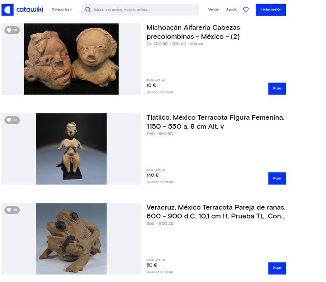Expand the Categorías dropdown
Viewport: 326px width, 282px height.
click(62, 10)
